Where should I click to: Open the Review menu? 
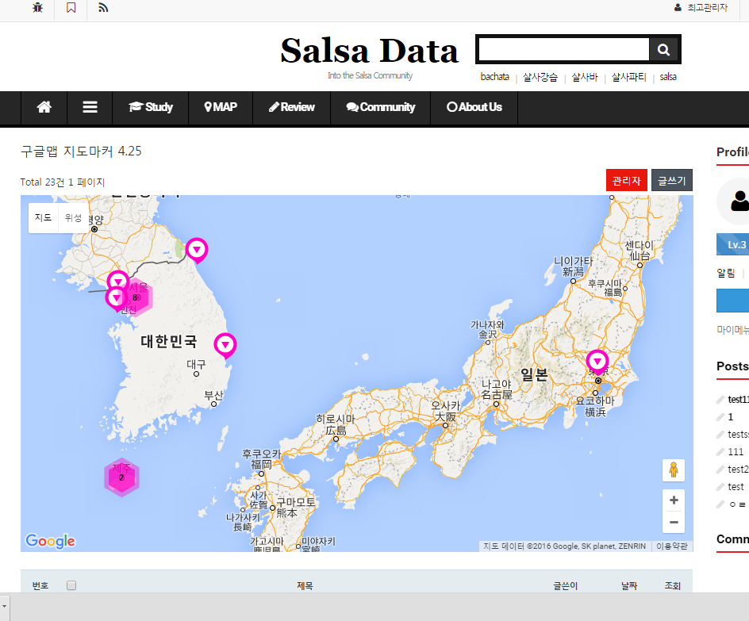tap(291, 107)
